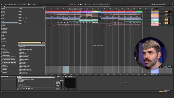This screenshot has width=174, height=98.
Task: Open the Sounds library category
Action: [x=4, y=24]
